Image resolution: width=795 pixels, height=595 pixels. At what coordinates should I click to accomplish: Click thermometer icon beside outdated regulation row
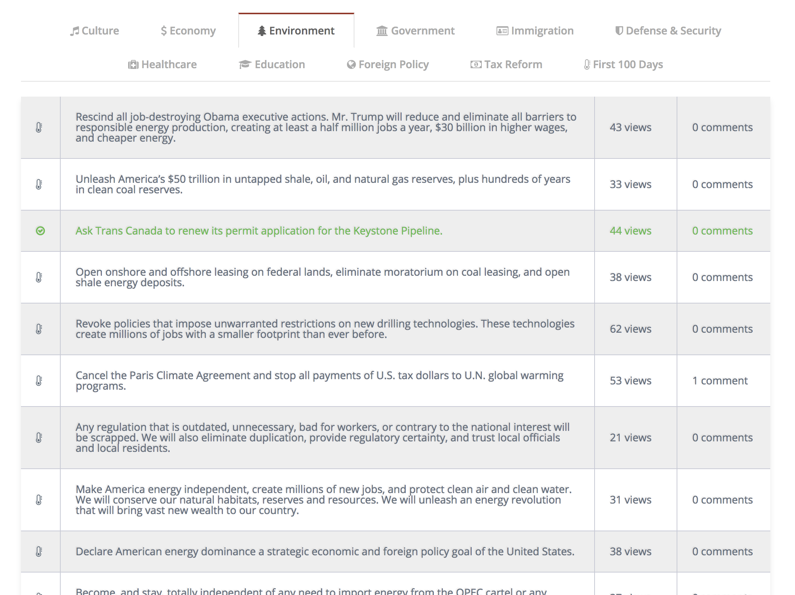[x=39, y=438]
